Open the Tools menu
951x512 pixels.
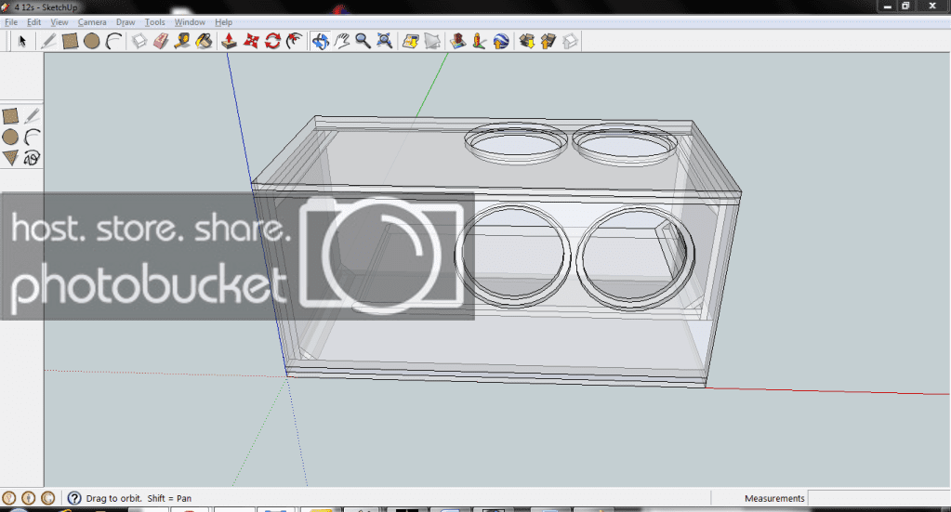click(154, 21)
